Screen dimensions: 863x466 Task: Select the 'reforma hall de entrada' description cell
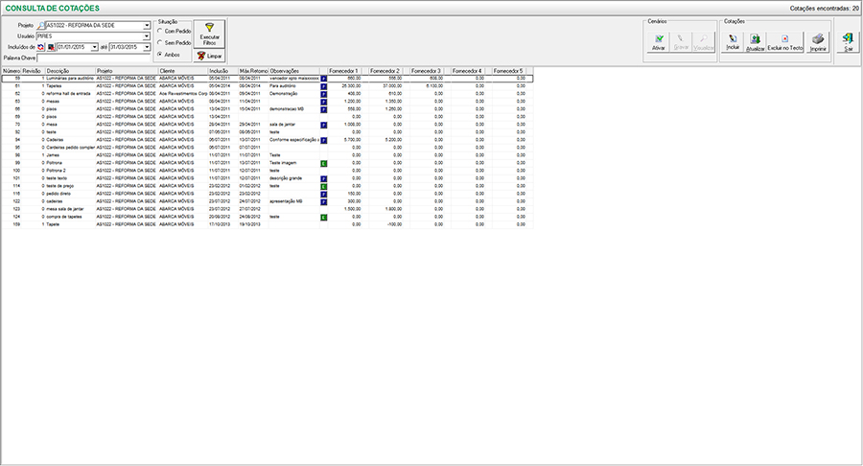(x=69, y=94)
